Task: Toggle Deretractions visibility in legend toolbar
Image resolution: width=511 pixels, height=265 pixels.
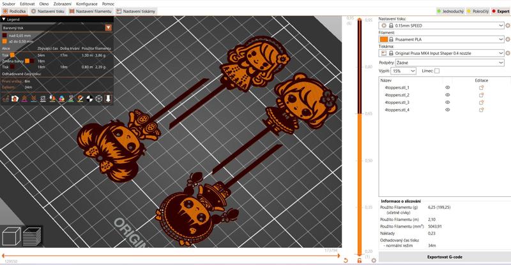Action: click(x=34, y=99)
